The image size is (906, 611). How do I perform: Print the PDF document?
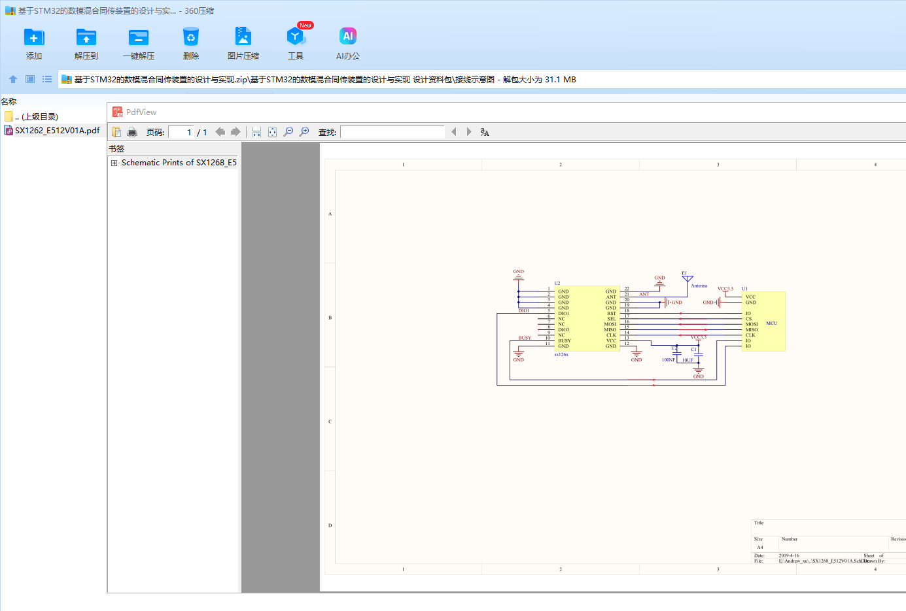pyautogui.click(x=132, y=132)
